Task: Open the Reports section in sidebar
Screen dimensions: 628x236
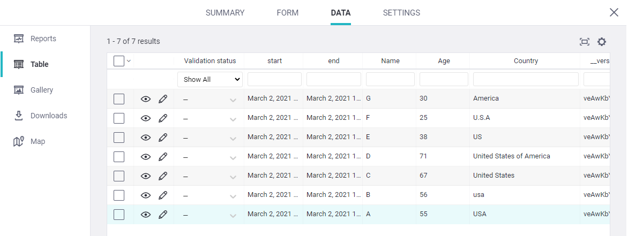Action: (x=42, y=39)
